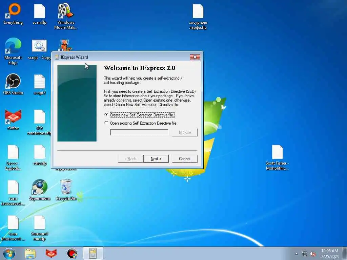Image resolution: width=347 pixels, height=260 pixels.
Task: Open the Recycle Bin
Action: point(66,190)
